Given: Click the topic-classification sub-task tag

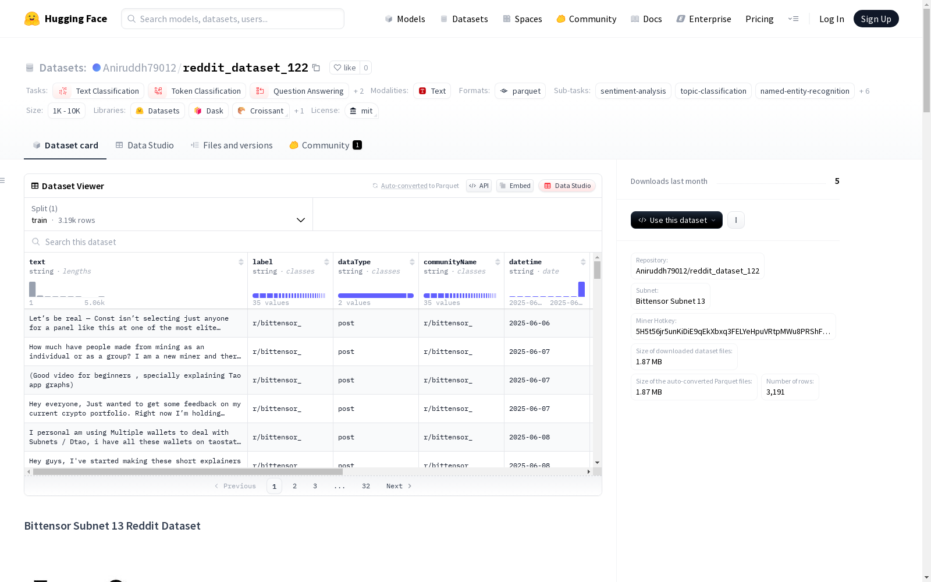Looking at the screenshot, I should (713, 91).
